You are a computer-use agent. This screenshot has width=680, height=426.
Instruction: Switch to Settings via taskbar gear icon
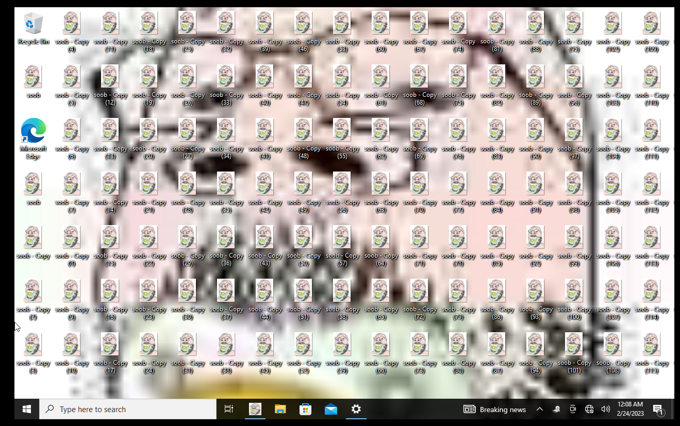[356, 409]
